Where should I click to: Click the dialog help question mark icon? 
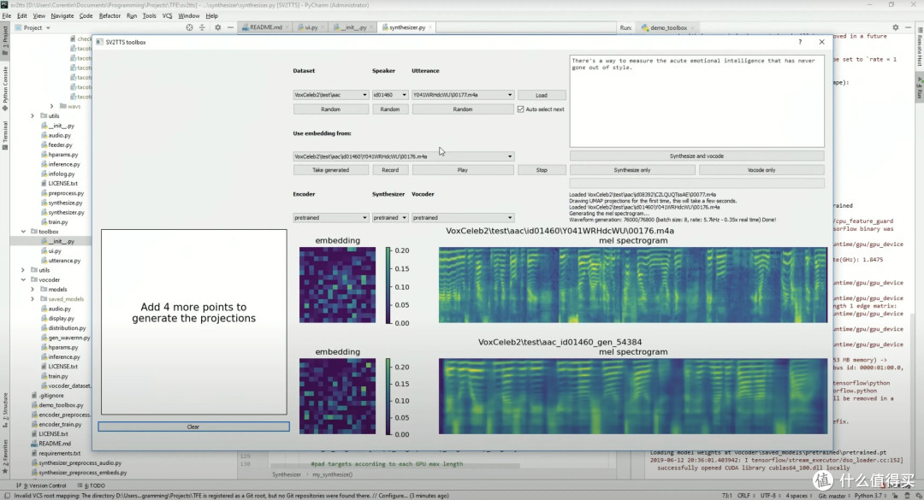pyautogui.click(x=800, y=42)
